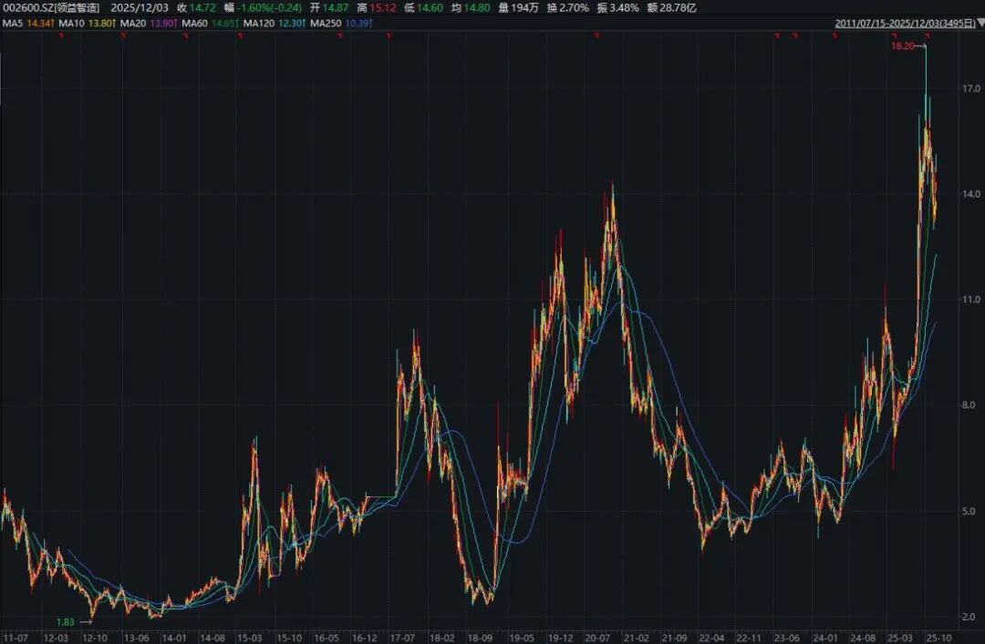Screen dimensions: 985x644
Task: Click the 2025/12/03 date in header
Action: point(138,7)
